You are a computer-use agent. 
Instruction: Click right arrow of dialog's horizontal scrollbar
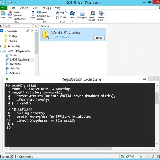point(153,149)
